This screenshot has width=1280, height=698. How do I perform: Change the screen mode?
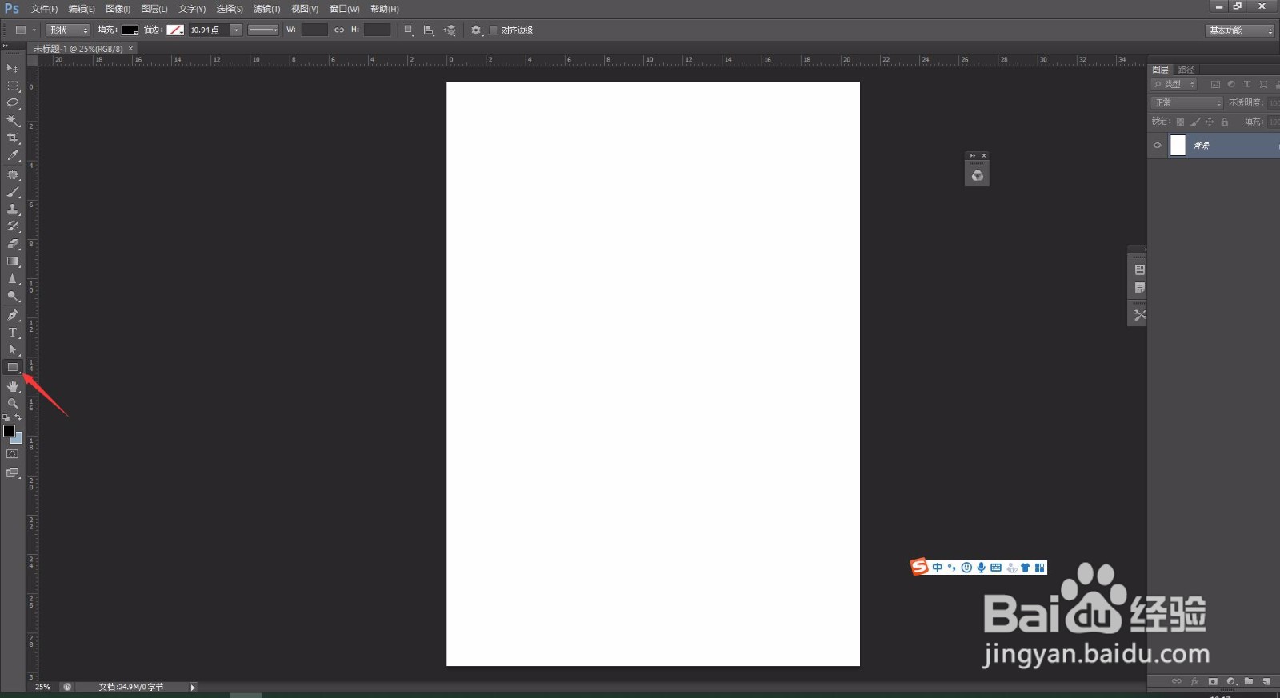pos(12,473)
